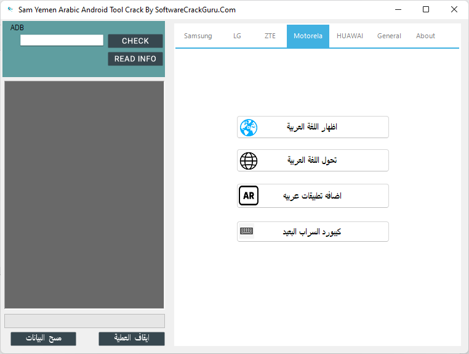Click the AR icon on the add Arabic apps button
Image resolution: width=469 pixels, height=354 pixels.
249,196
